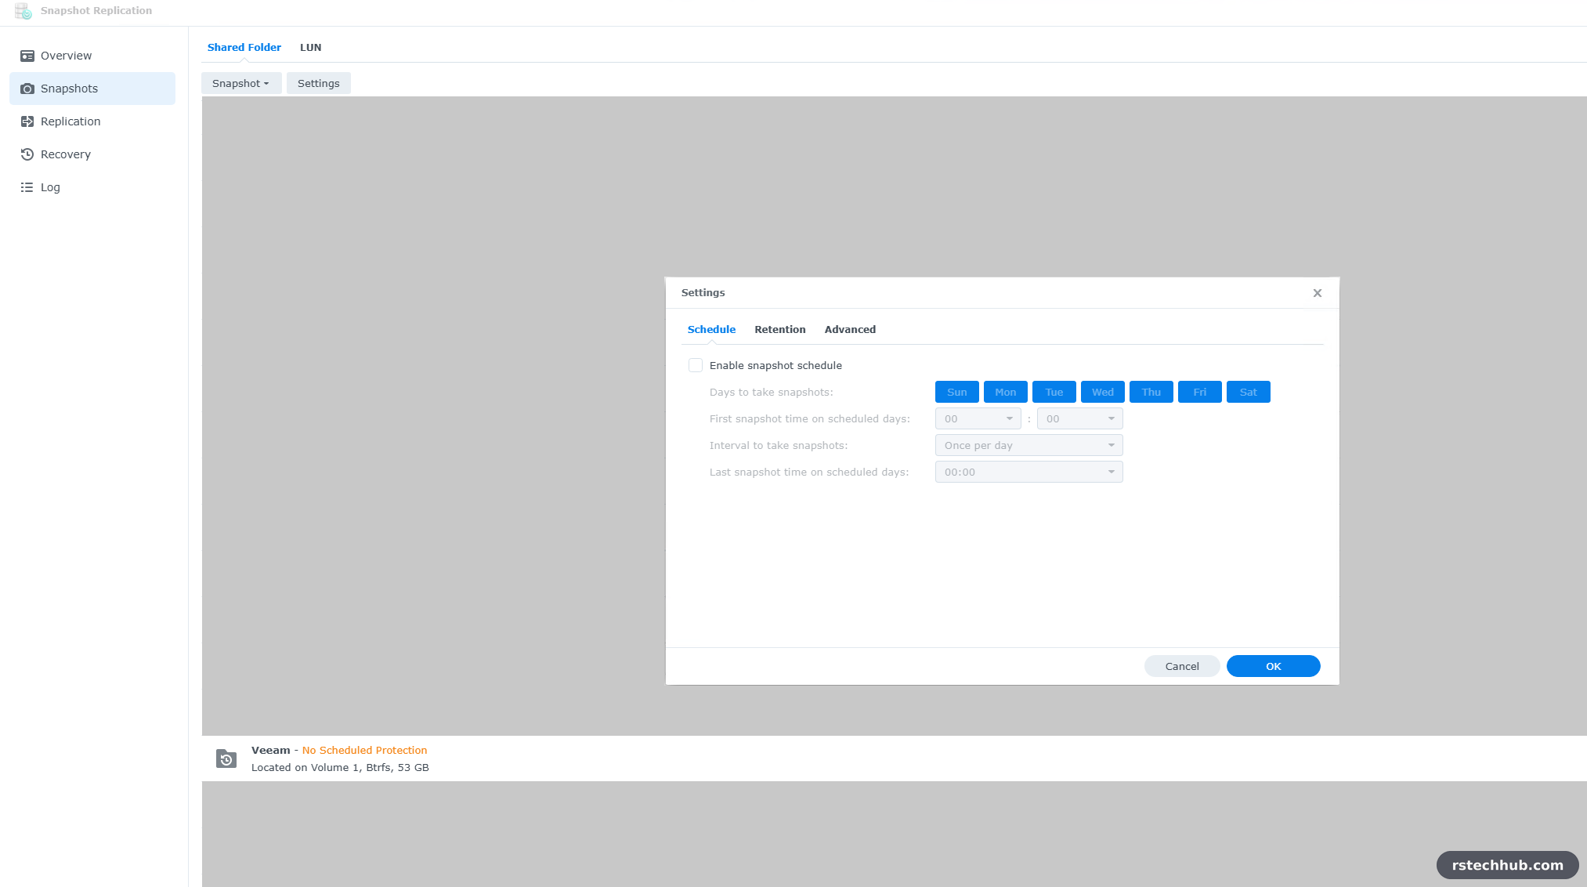
Task: Click 'Located on Volume 1, Btrfs, 53 GB'
Action: tap(340, 768)
